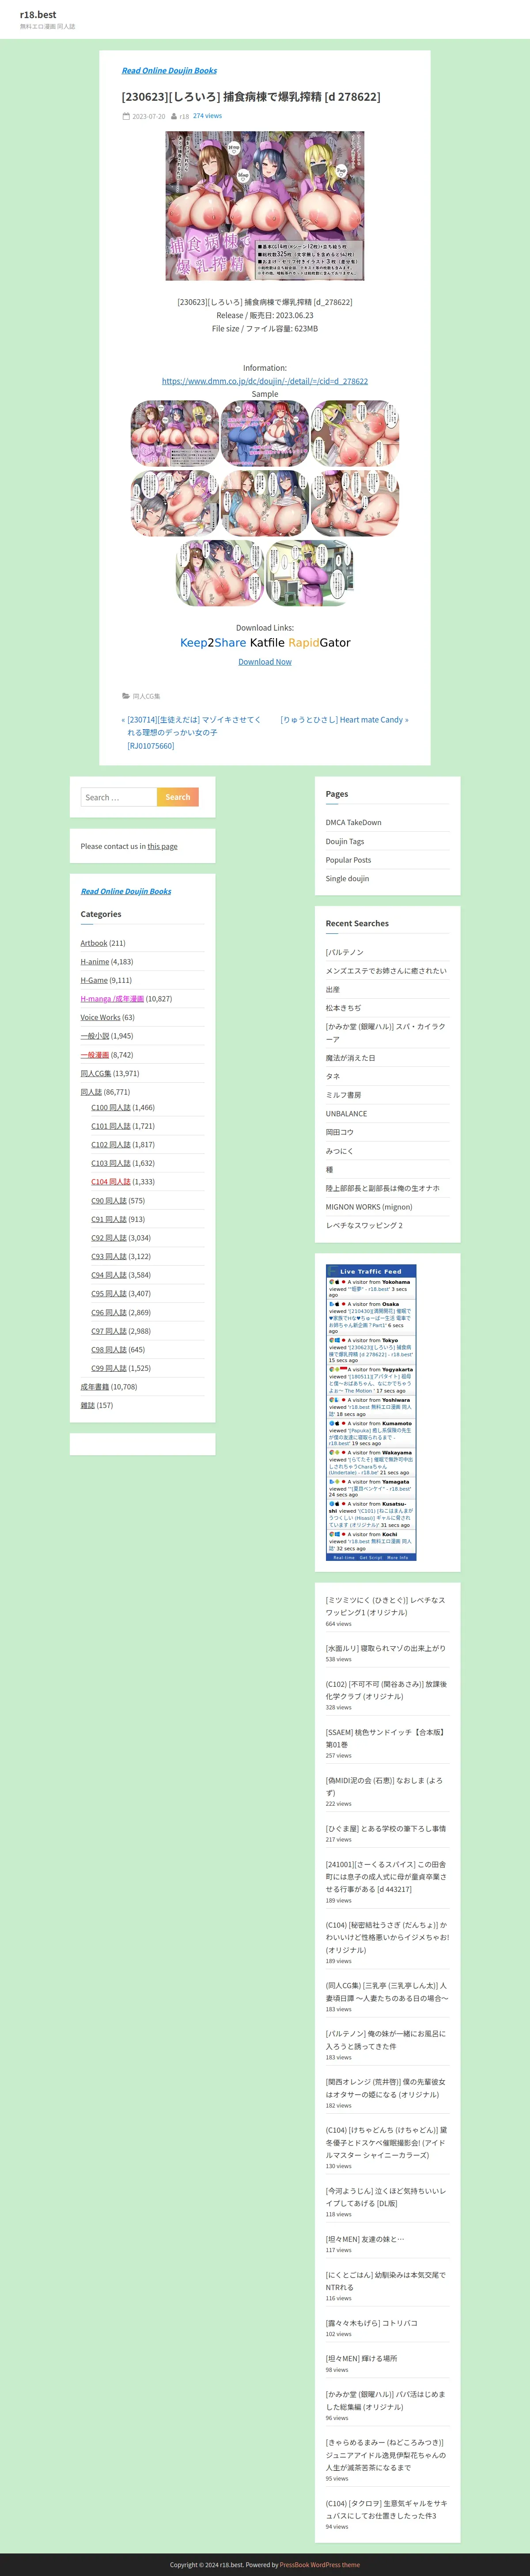Viewport: 530px width, 2576px height.
Task: Click the orange Search button
Action: coord(178,797)
